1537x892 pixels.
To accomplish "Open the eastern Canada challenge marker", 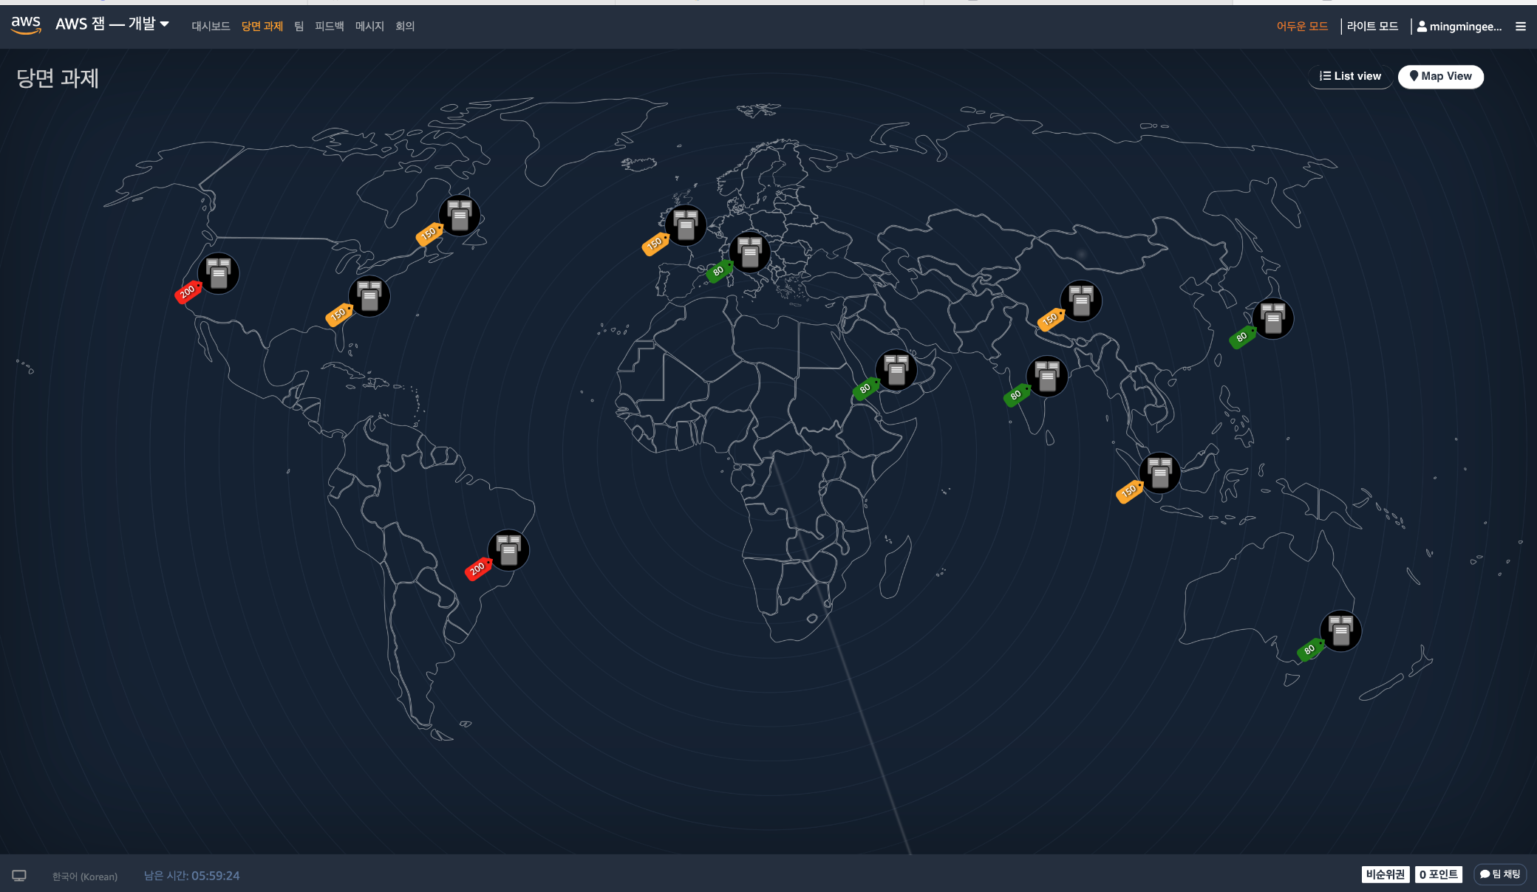I will pos(459,216).
